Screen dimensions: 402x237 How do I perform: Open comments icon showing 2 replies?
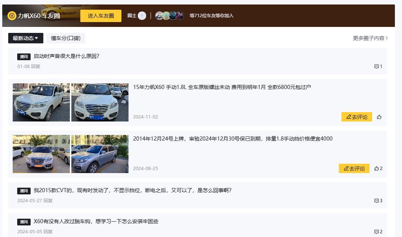[x=378, y=232]
